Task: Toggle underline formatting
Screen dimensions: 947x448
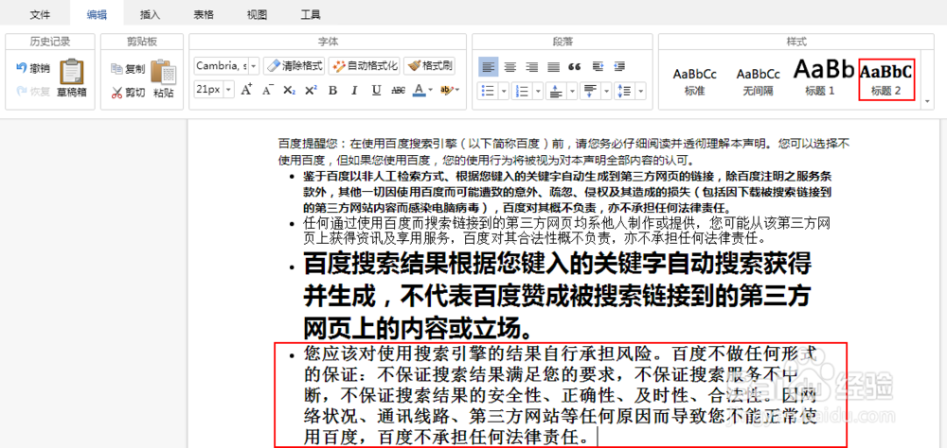Action: pos(376,90)
